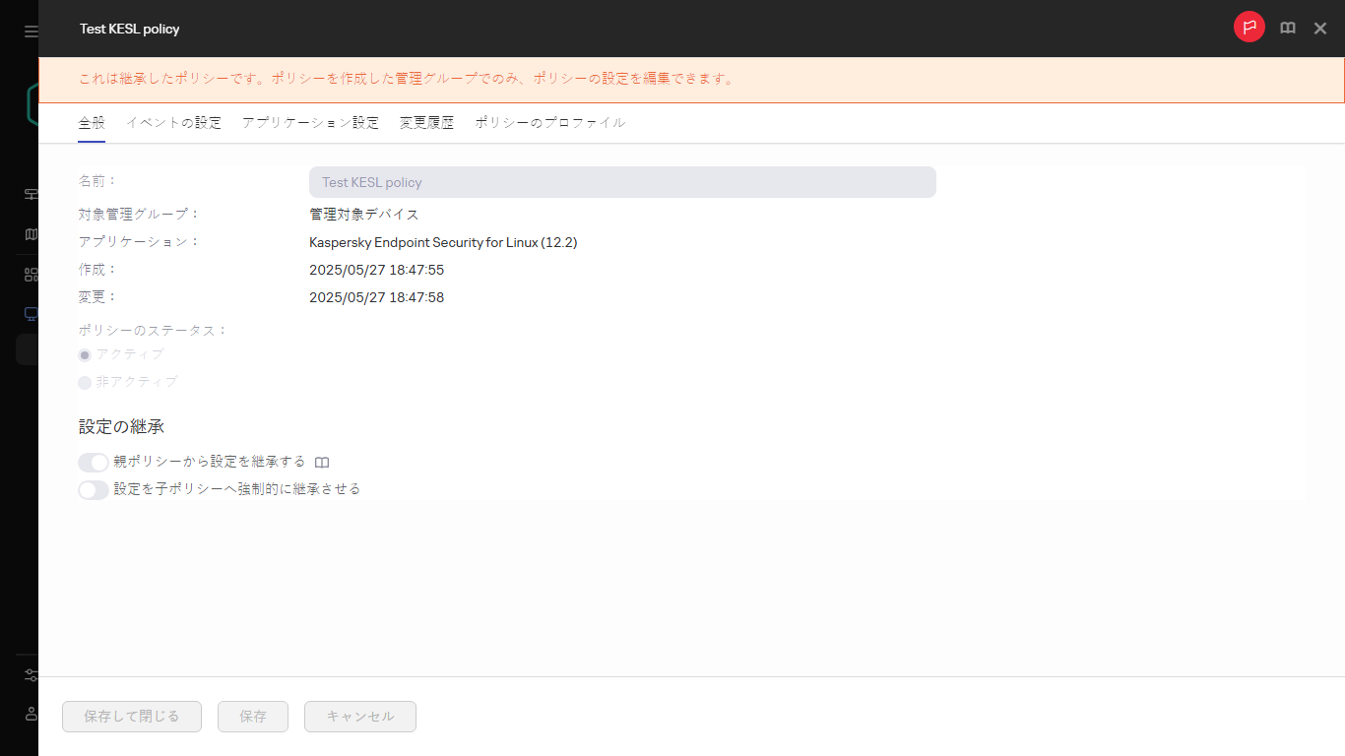The height and width of the screenshot is (756, 1345).
Task: Click the inherited policy warning banner text
Action: coord(407,79)
